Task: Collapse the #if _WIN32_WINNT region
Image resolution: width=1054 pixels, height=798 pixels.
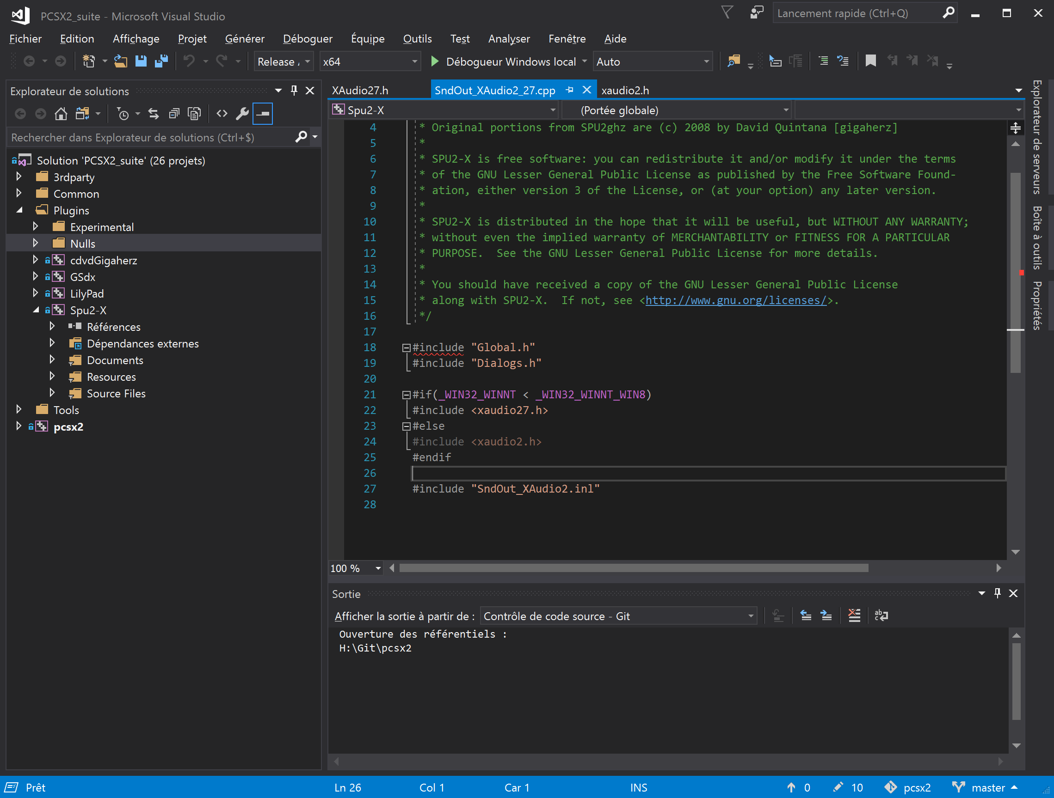Action: coord(406,395)
